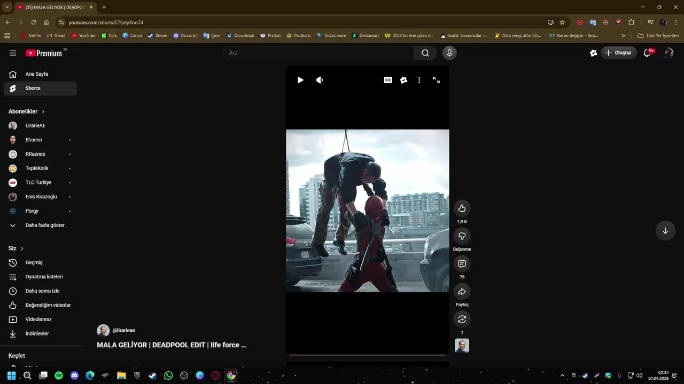Open the YouTube hamburger guide menu

pyautogui.click(x=13, y=53)
